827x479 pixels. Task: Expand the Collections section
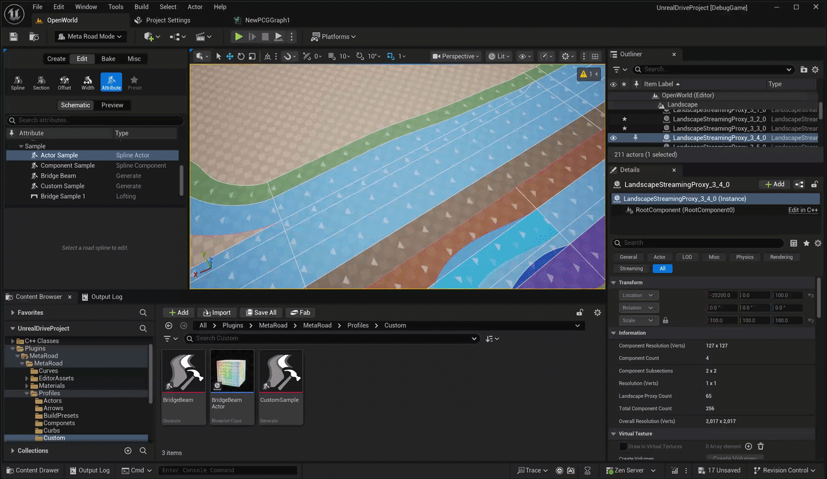(x=13, y=451)
